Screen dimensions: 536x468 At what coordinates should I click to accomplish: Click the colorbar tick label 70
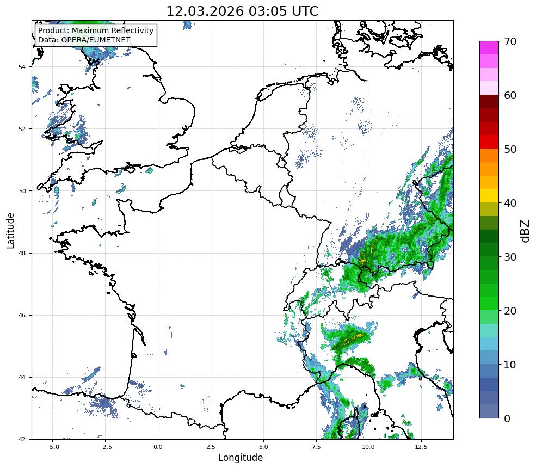[x=510, y=42]
